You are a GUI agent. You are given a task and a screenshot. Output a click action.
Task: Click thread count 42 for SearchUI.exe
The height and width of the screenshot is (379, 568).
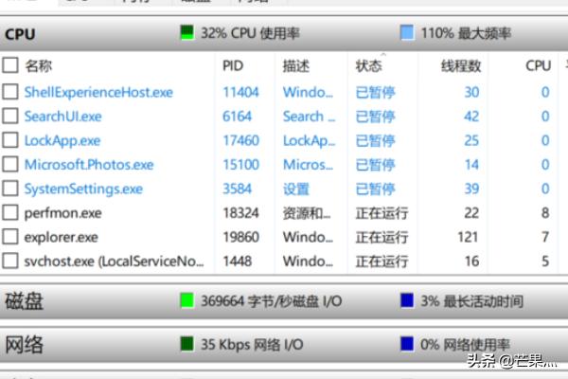click(x=471, y=117)
